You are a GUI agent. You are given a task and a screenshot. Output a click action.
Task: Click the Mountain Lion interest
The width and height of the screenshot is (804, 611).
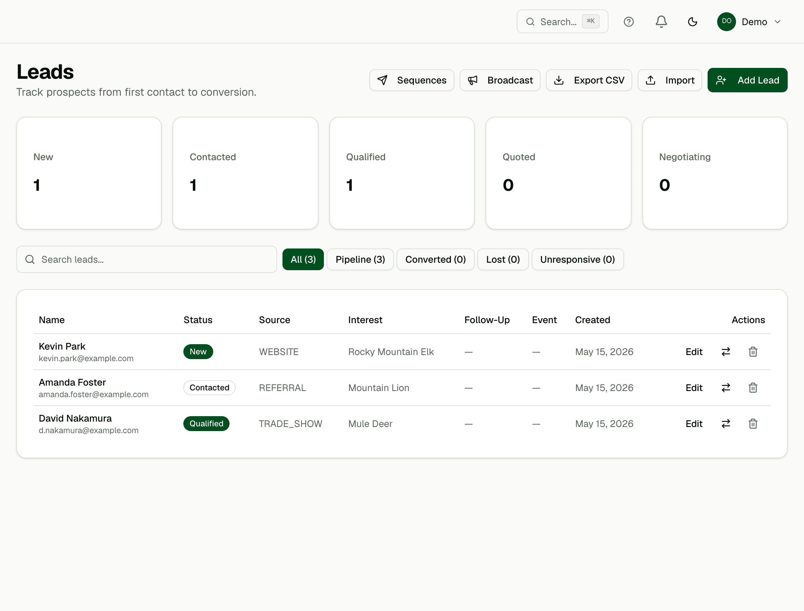point(378,388)
